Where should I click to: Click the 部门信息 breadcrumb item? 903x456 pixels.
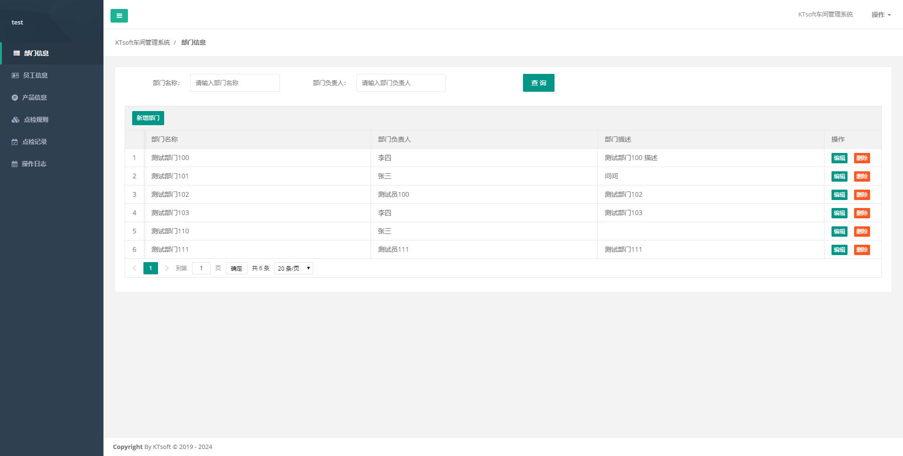(x=193, y=42)
